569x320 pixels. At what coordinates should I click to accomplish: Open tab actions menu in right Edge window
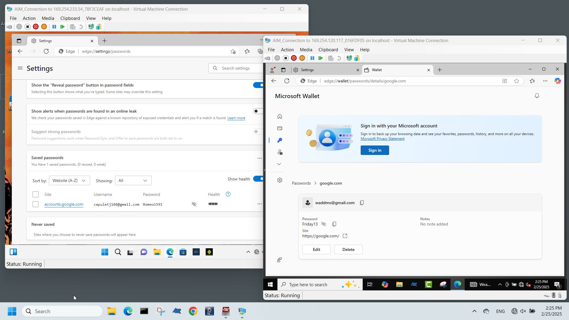pyautogui.click(x=283, y=70)
